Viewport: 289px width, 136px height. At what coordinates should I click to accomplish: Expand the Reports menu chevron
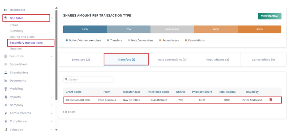(51, 97)
